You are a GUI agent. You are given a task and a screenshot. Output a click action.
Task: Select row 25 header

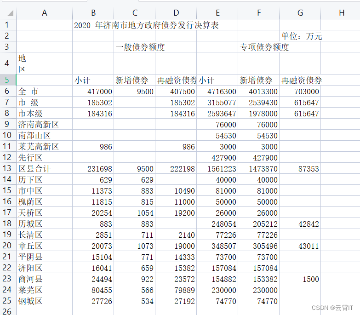pyautogui.click(x=7, y=301)
